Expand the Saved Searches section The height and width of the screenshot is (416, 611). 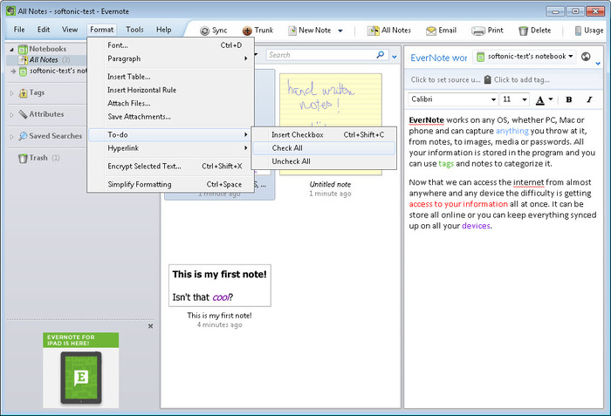11,137
